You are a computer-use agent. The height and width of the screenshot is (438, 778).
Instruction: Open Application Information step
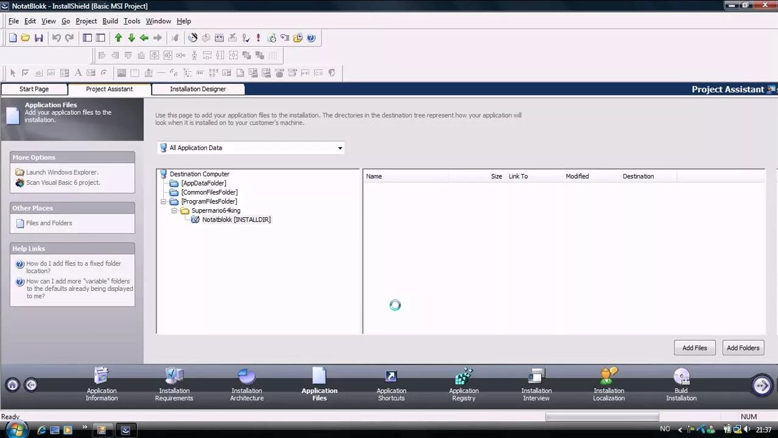[x=102, y=385]
